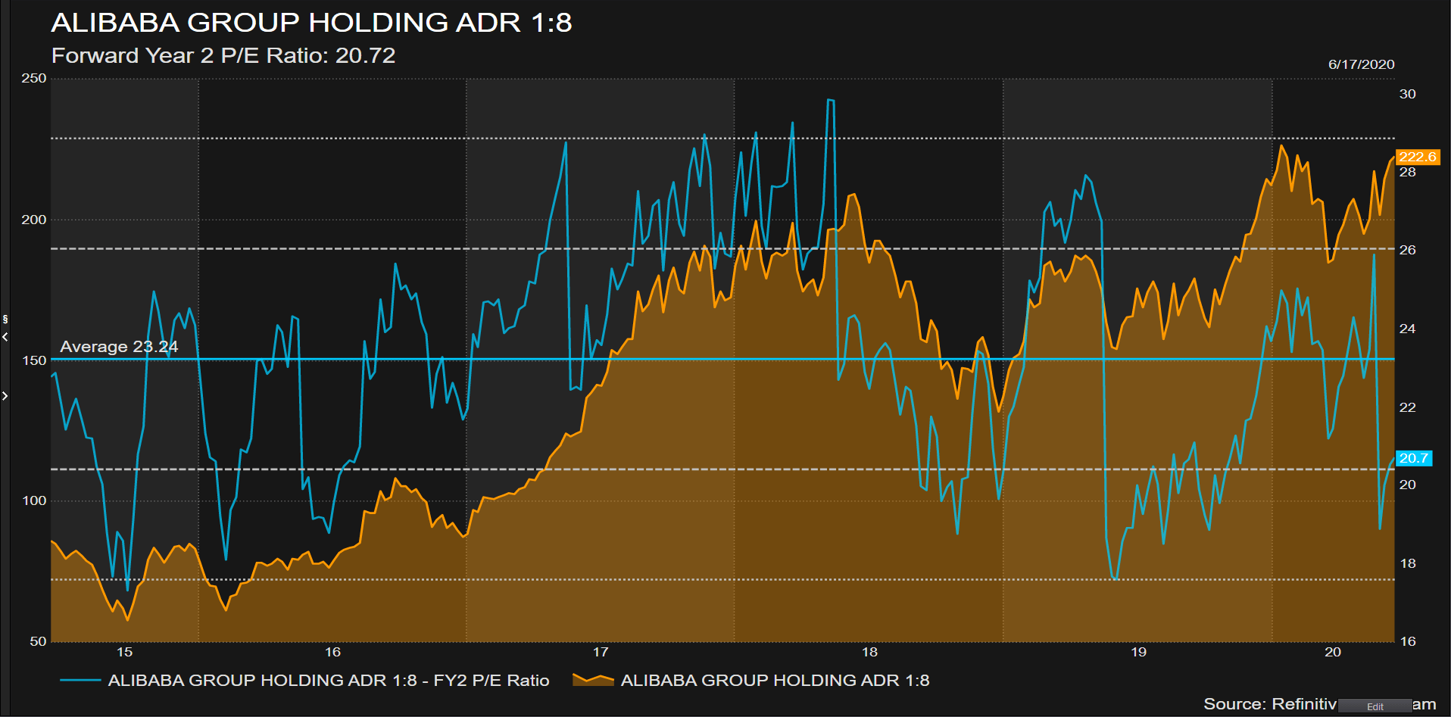Screen dimensions: 1451x717
Task: Click the 6/17/2020 date label
Action: (1361, 64)
